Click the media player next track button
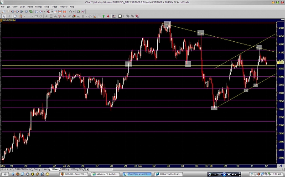Screen dimensions: 285x177 coord(229,174)
